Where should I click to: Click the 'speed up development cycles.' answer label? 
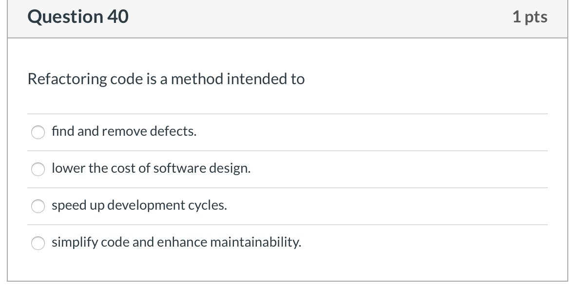pyautogui.click(x=139, y=205)
